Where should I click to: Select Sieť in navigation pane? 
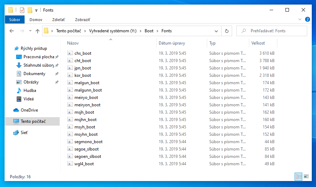point(24,133)
